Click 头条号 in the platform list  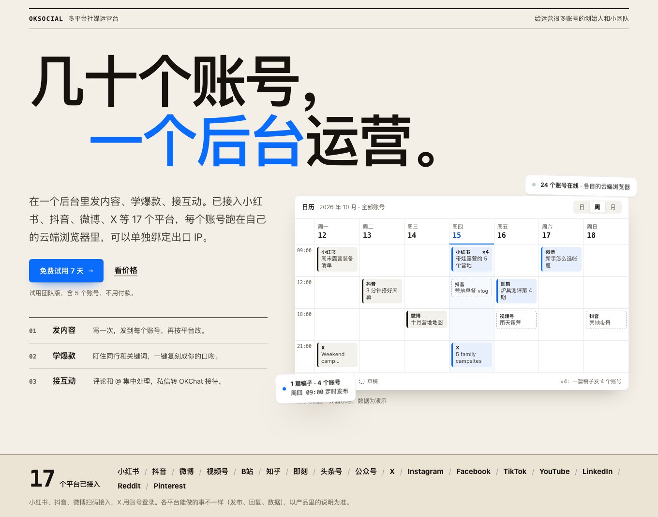pos(331,472)
